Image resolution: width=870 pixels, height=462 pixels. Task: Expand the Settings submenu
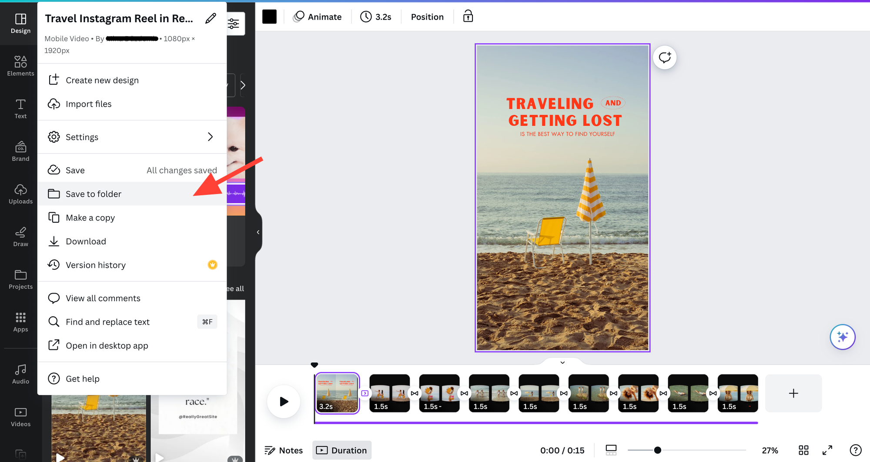tap(132, 137)
